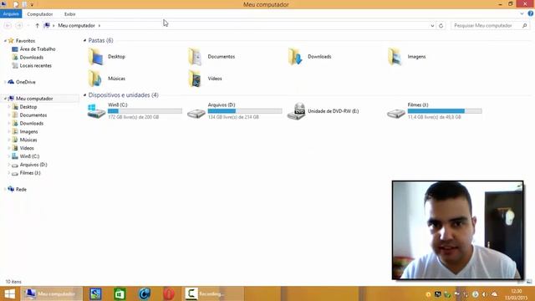Screen dimensions: 535x301
Task: Open the Vídeos folder icon
Action: point(196,79)
